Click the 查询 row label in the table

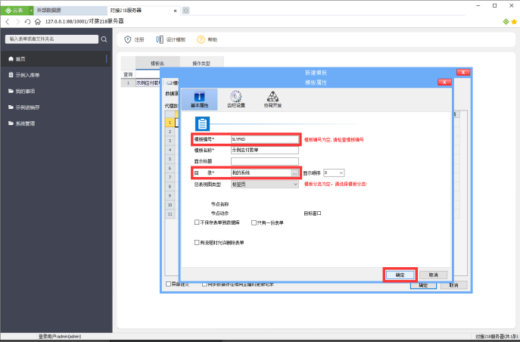point(128,74)
